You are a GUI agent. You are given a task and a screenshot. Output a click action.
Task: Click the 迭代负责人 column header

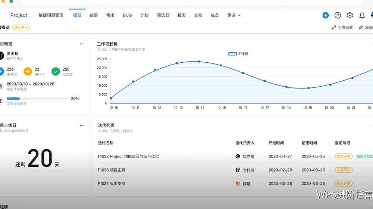coord(245,143)
